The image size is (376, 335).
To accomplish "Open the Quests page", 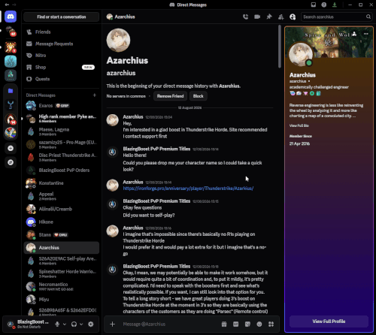I will pyautogui.click(x=62, y=79).
